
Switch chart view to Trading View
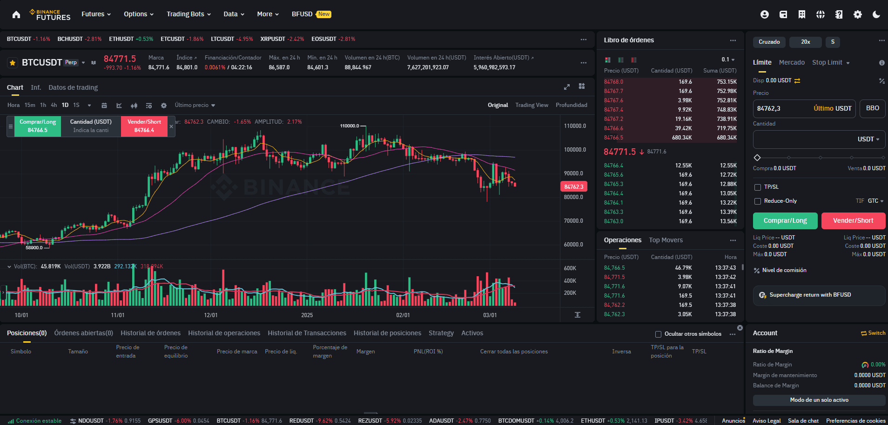click(531, 105)
